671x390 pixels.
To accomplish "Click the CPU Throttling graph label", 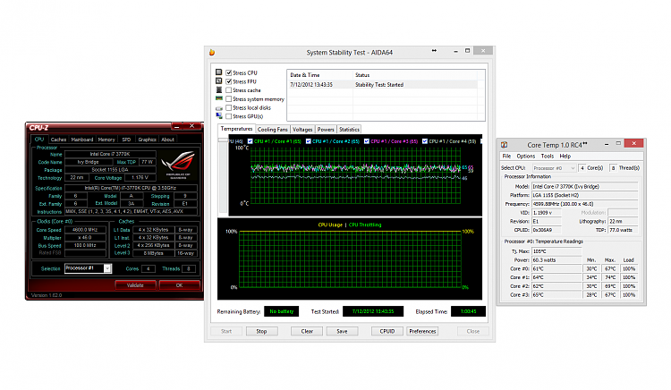I will (365, 225).
